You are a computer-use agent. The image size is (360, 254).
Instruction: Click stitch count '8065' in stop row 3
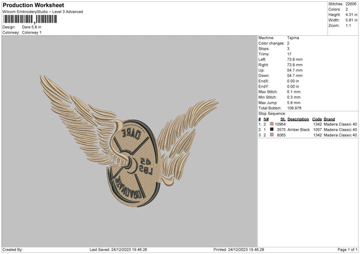pos(281,135)
